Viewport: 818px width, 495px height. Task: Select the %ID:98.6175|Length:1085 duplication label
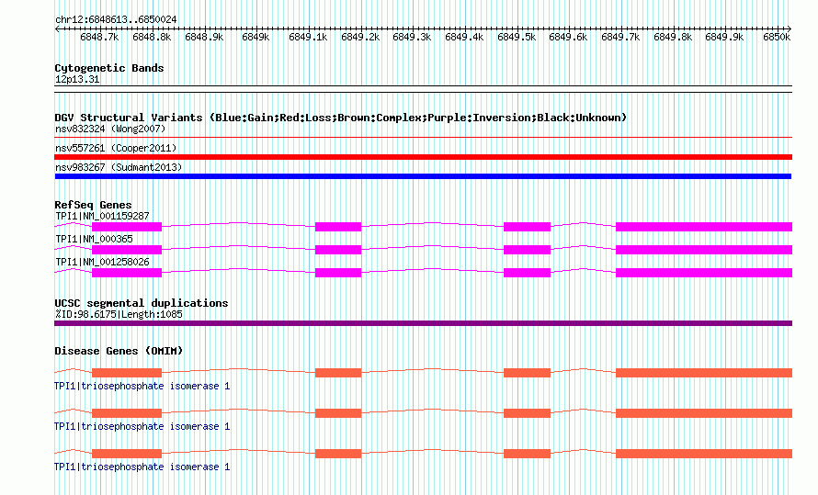(x=119, y=314)
